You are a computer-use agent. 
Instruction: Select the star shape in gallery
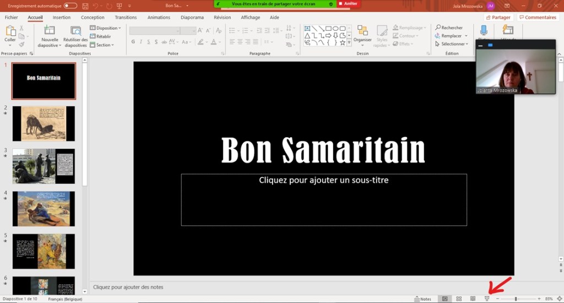pyautogui.click(x=342, y=42)
